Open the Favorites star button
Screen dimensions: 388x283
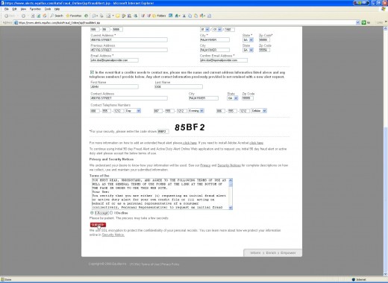73,16
